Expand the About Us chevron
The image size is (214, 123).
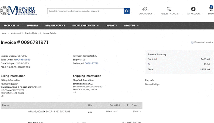[138, 25]
